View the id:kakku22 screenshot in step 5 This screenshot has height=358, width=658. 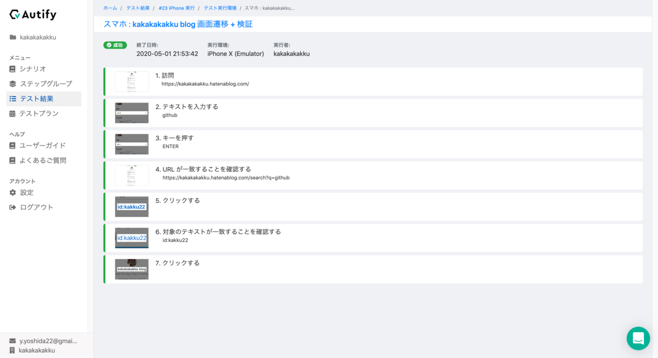click(x=132, y=206)
